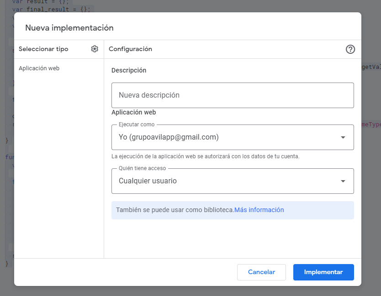Open the help question mark icon
Viewport: 381px width, 296px height.
pyautogui.click(x=350, y=49)
